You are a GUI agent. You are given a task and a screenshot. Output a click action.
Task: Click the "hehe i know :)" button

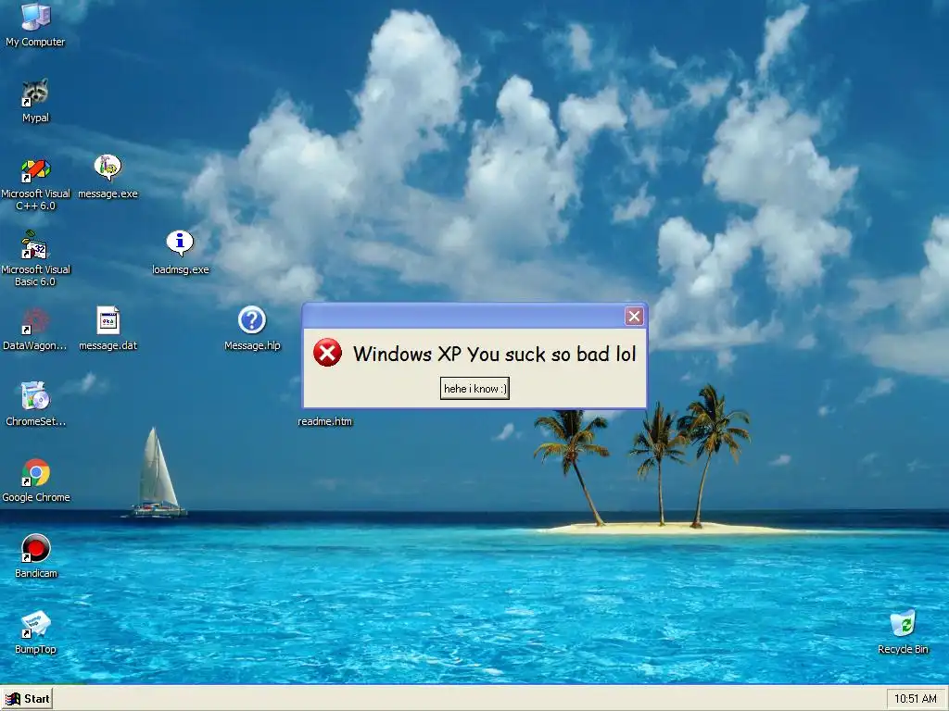point(474,388)
